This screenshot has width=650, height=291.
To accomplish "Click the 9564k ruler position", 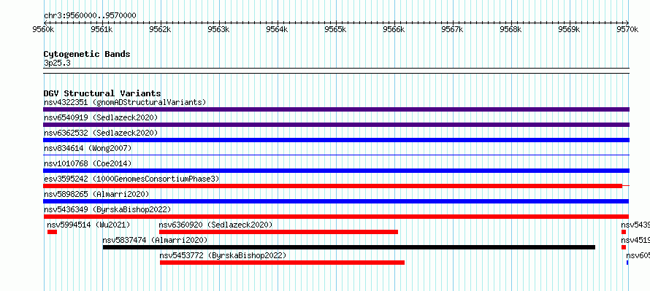I will pos(278,29).
